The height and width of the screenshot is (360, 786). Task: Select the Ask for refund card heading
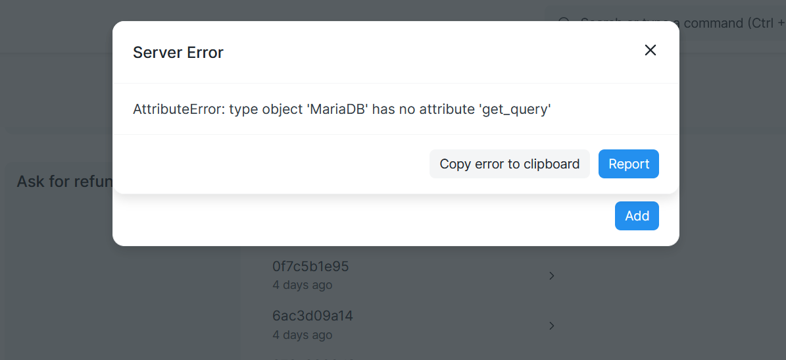[64, 181]
